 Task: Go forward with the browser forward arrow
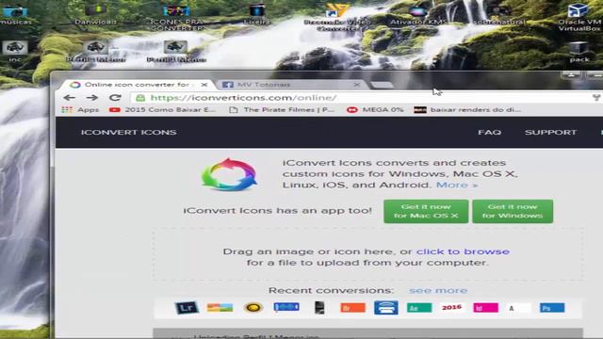tap(92, 98)
